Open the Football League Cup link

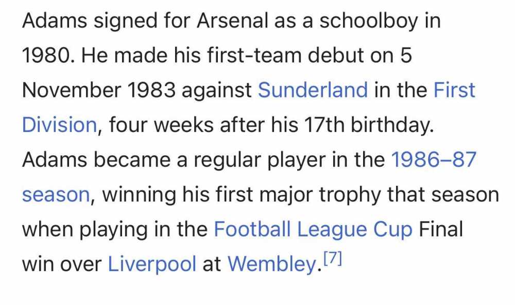(313, 229)
